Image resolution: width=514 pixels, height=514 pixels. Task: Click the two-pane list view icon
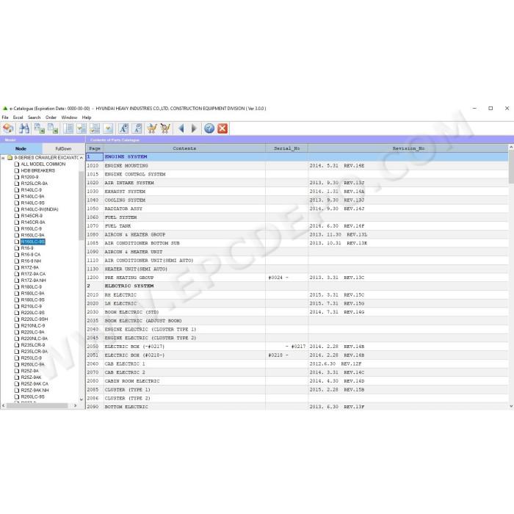point(82,128)
